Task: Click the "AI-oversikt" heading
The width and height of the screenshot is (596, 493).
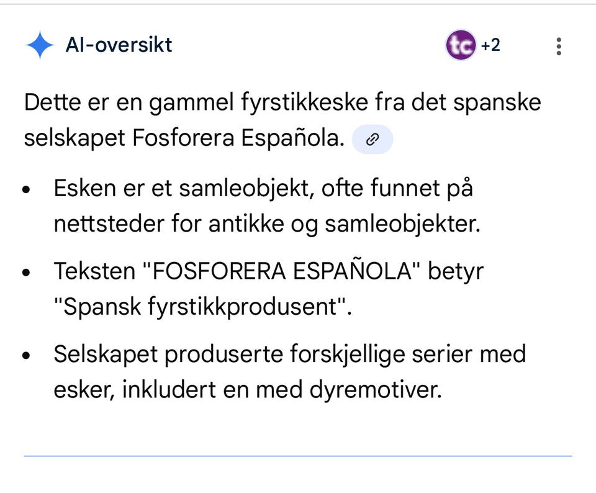Action: coord(119,45)
